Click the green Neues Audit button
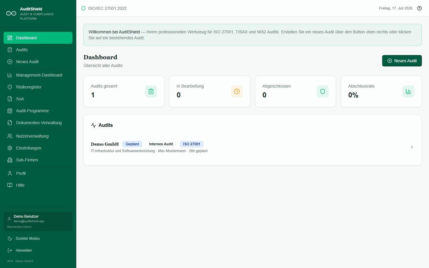 pos(402,61)
